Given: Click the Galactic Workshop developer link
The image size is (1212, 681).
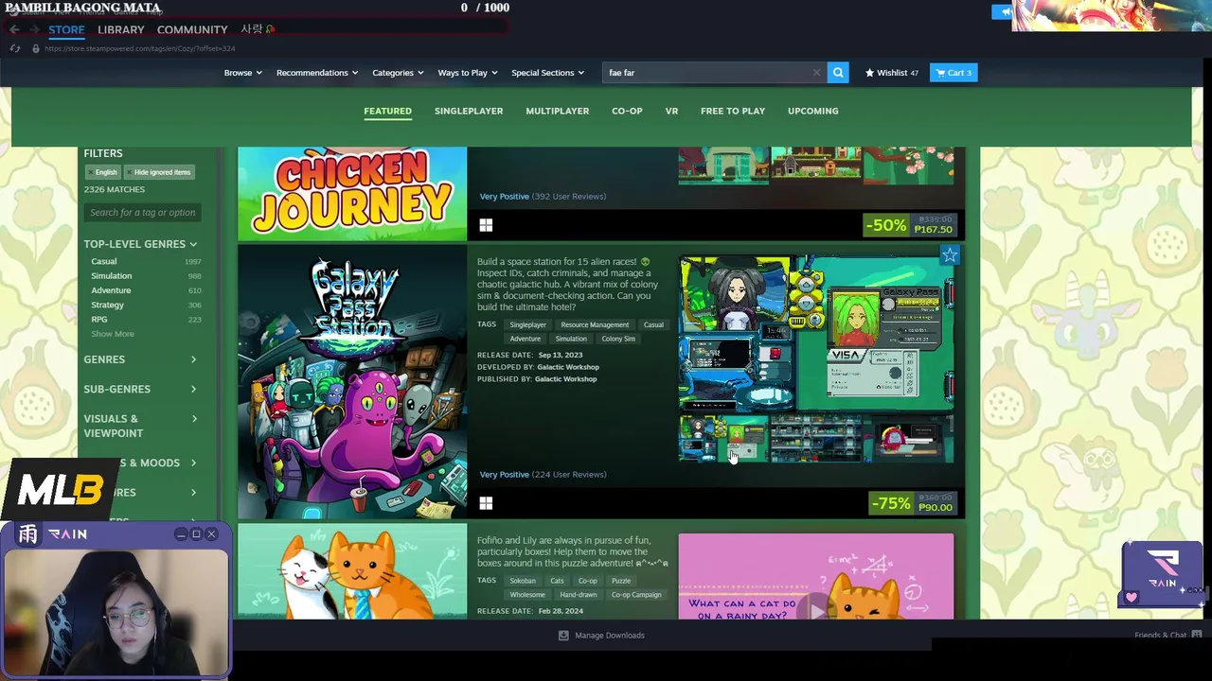Looking at the screenshot, I should click(568, 367).
